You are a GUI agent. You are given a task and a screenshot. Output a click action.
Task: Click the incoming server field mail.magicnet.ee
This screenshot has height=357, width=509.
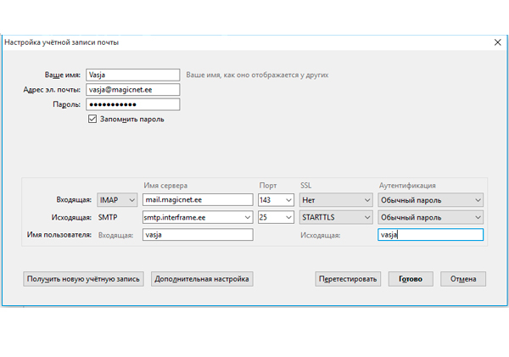coord(198,200)
